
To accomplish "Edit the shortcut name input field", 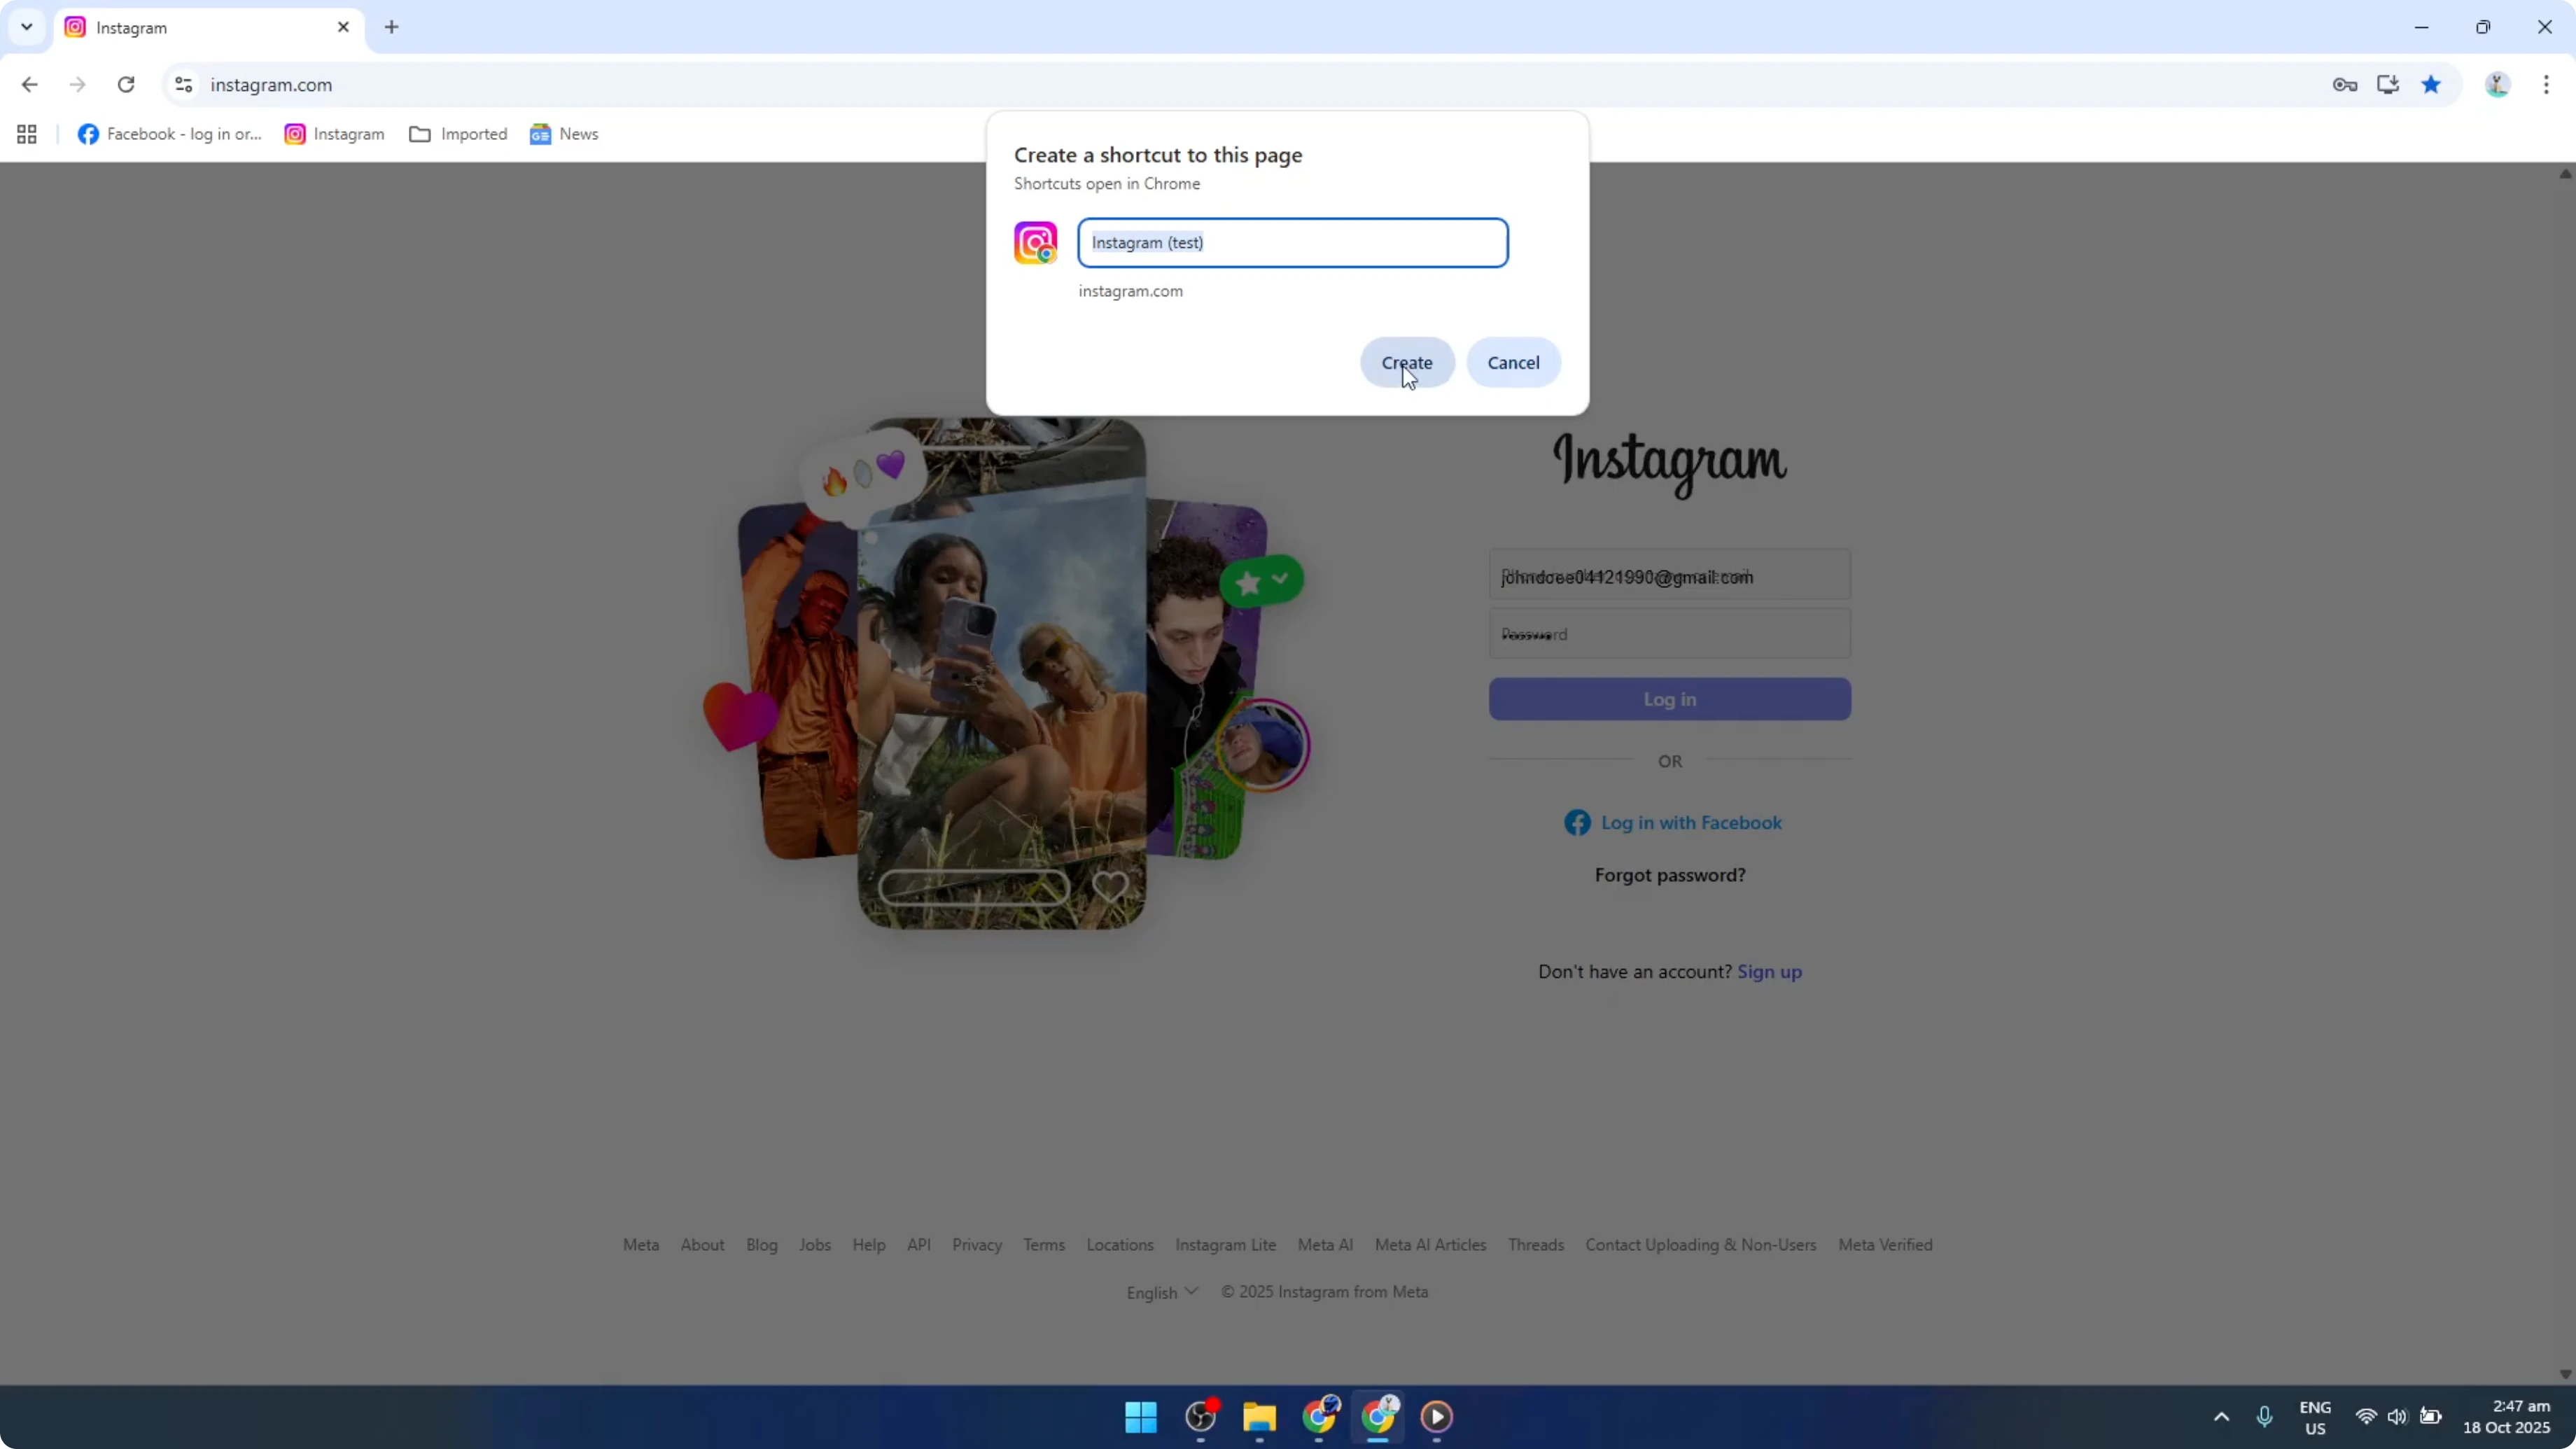I will [1293, 242].
